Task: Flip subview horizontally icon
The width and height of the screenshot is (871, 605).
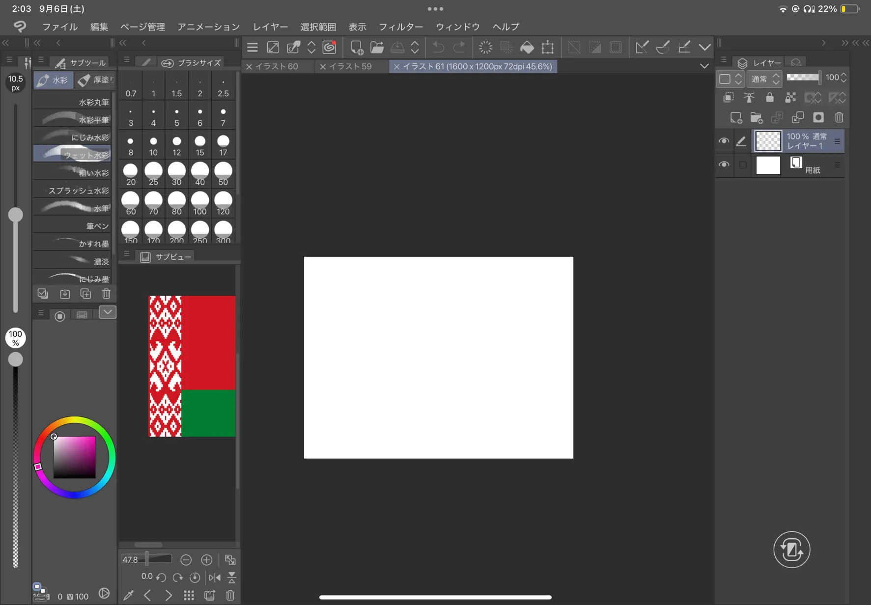Action: pyautogui.click(x=215, y=577)
